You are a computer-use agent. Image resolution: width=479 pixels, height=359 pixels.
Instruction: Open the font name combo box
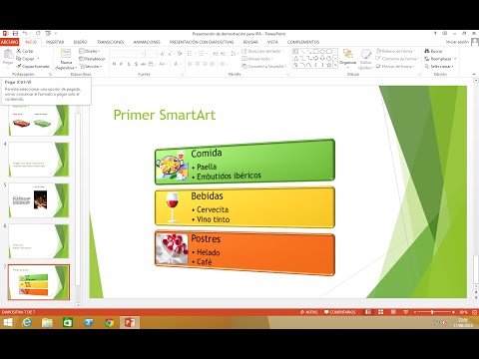point(128,54)
